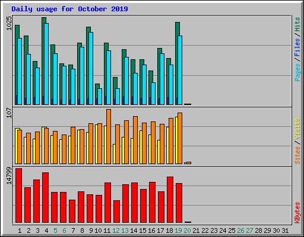304x237 pixels.
Task: Select weekend day 27 label
Action: coord(249,230)
